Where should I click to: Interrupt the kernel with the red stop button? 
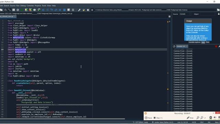tap(216, 46)
